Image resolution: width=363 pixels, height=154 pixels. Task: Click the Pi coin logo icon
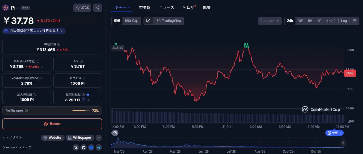coord(6,8)
